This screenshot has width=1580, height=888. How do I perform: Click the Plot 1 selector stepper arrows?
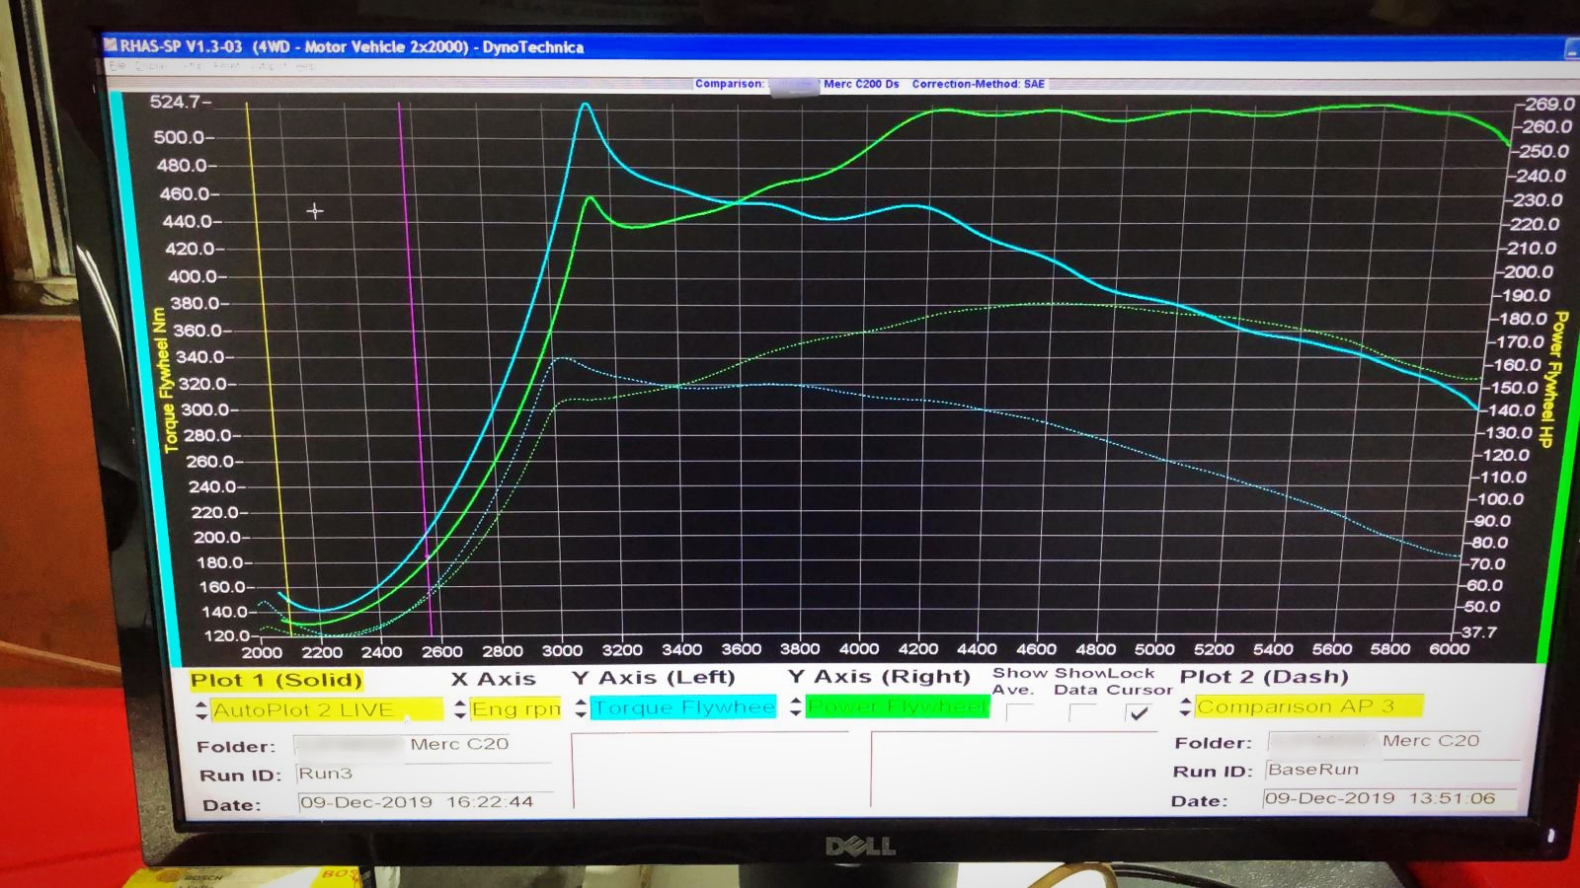pyautogui.click(x=201, y=710)
